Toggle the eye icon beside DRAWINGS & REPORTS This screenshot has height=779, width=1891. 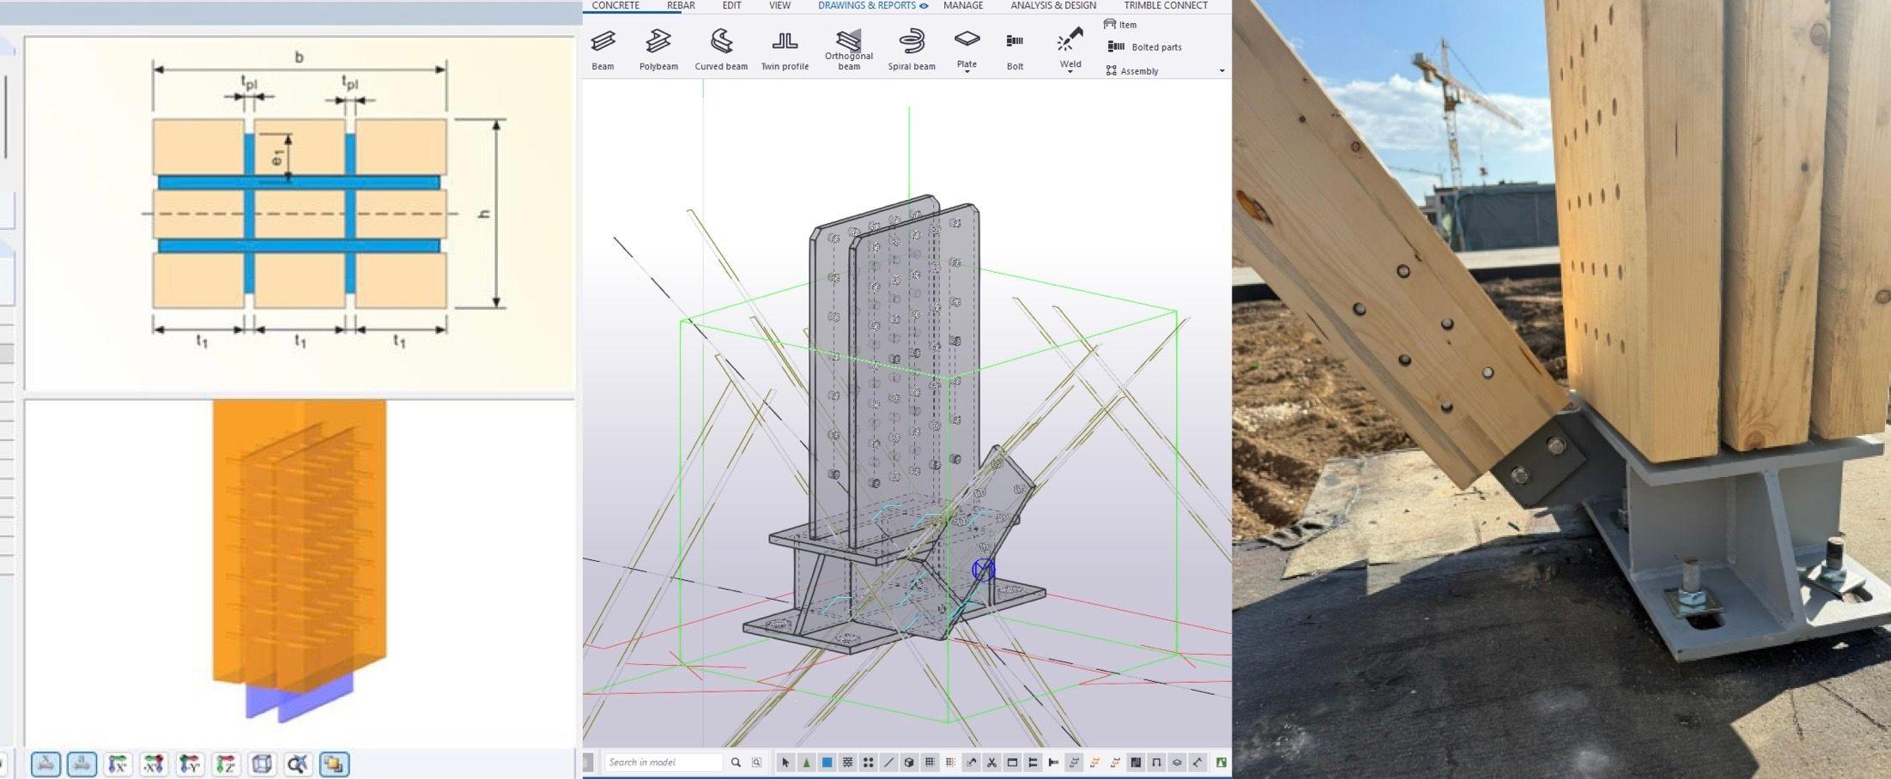pos(924,6)
